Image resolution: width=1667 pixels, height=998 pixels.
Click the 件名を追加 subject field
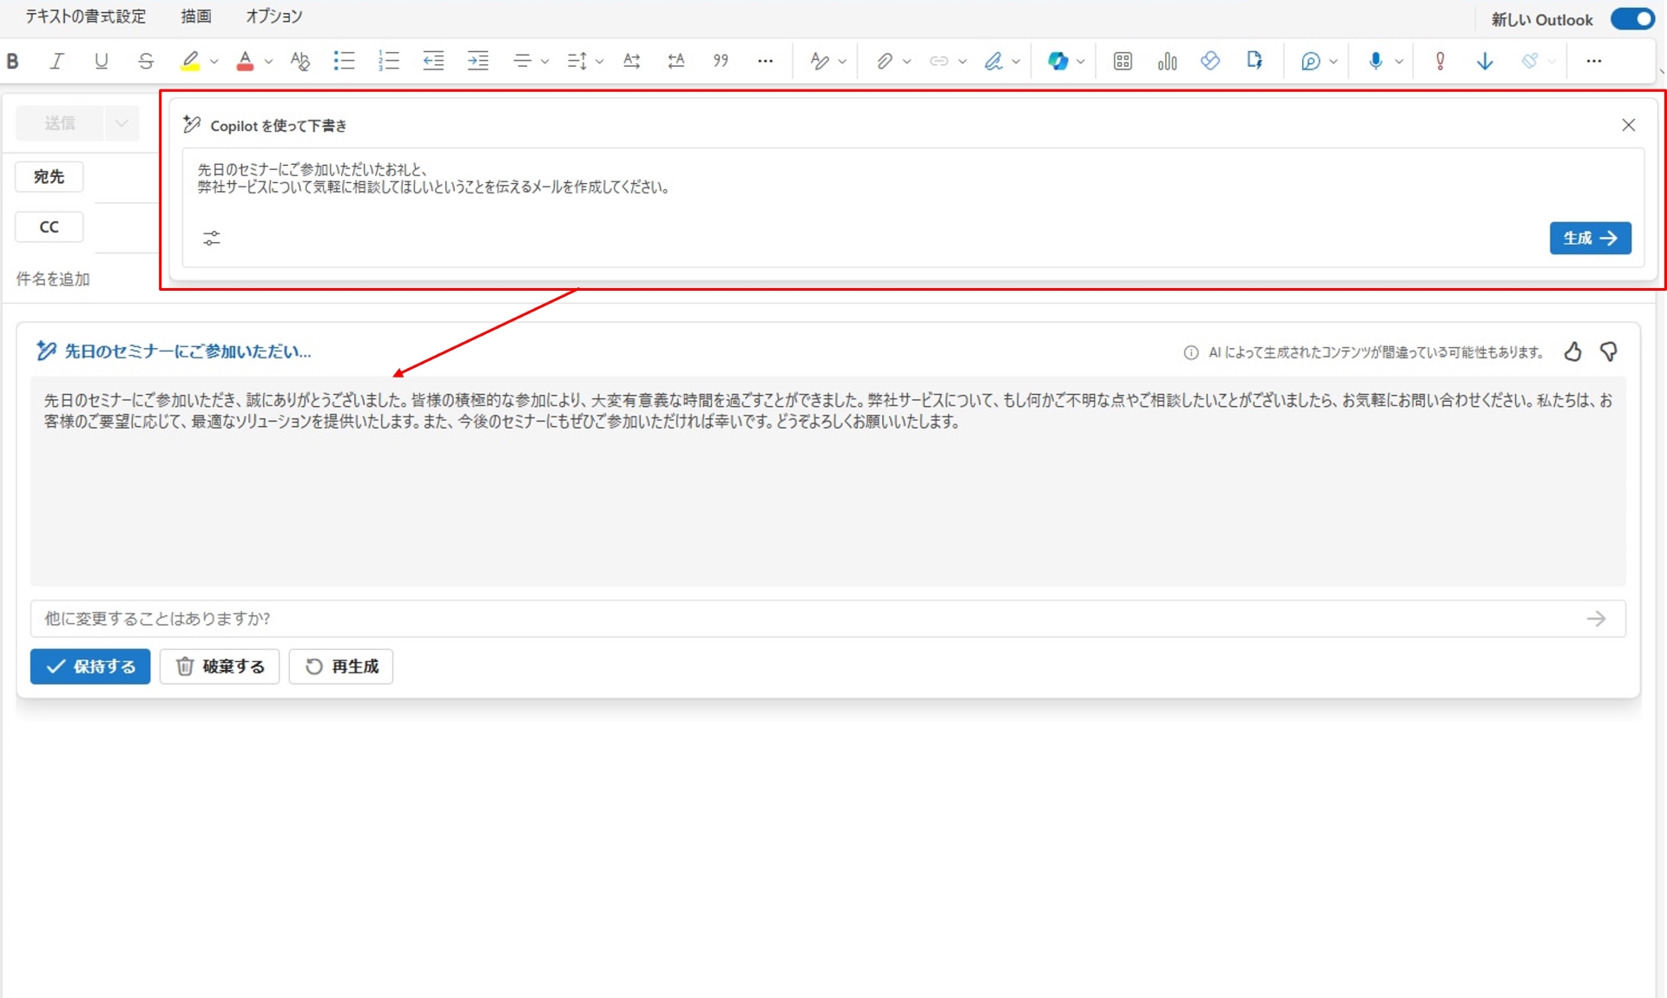53,279
